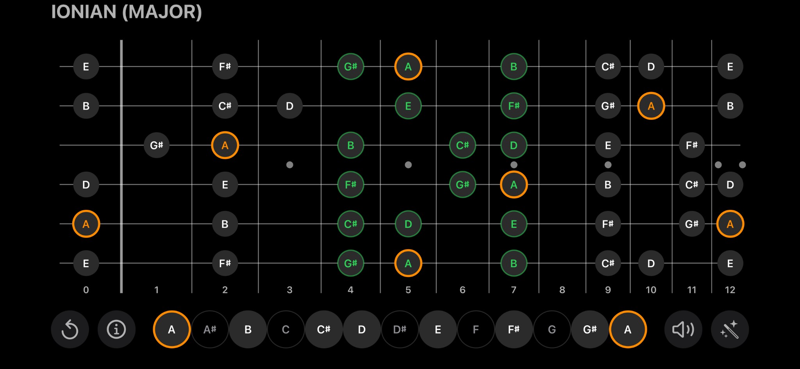Click the magic wand icon
The image size is (800, 369).
click(730, 329)
